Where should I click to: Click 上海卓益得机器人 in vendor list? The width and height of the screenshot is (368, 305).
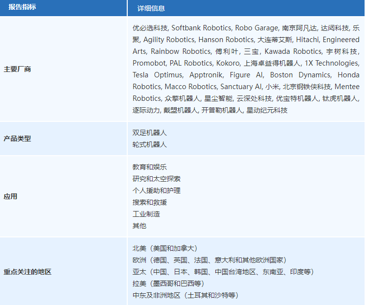[x=272, y=63]
